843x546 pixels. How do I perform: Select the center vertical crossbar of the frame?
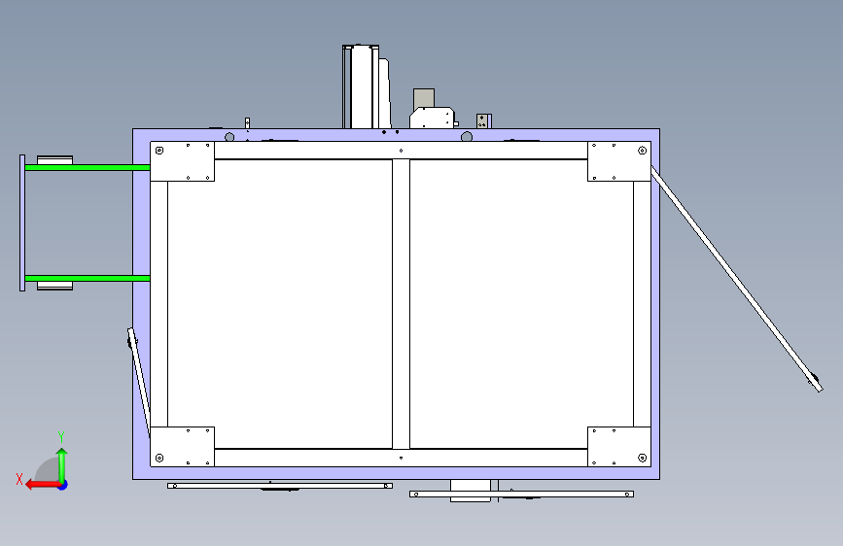401,304
